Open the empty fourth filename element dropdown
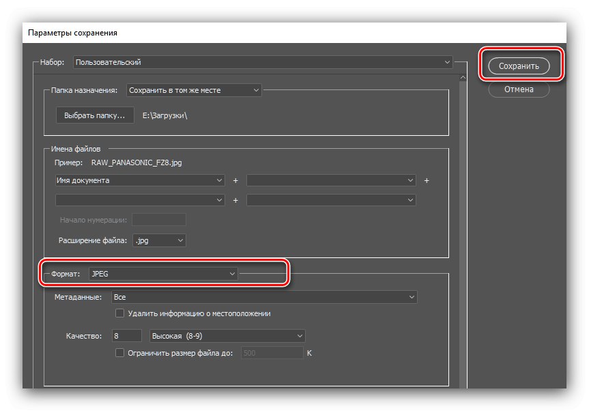The height and width of the screenshot is (411, 589). (332, 199)
